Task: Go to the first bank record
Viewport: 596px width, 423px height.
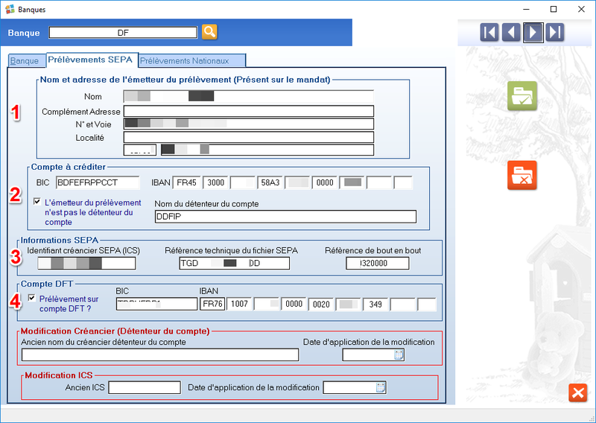Action: coord(489,32)
